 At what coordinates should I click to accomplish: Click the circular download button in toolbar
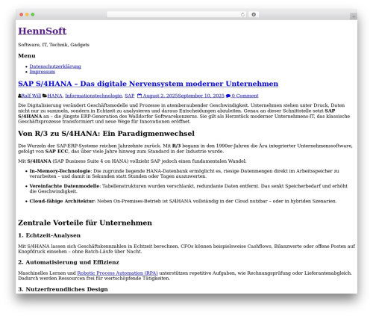254,14
